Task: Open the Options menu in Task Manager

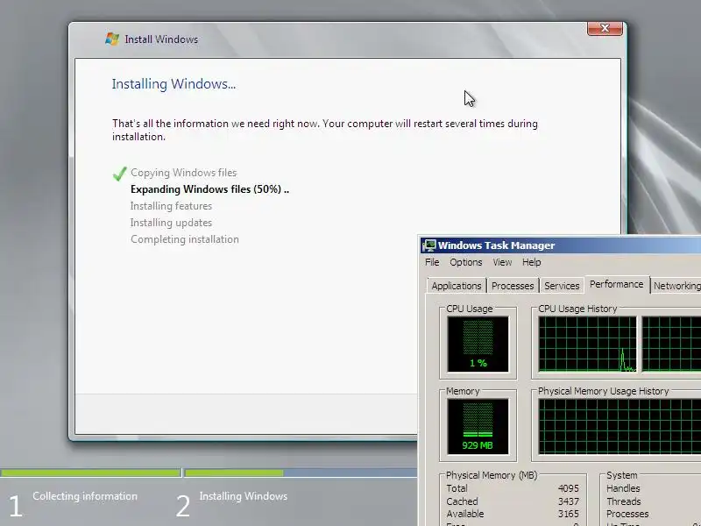Action: point(466,262)
